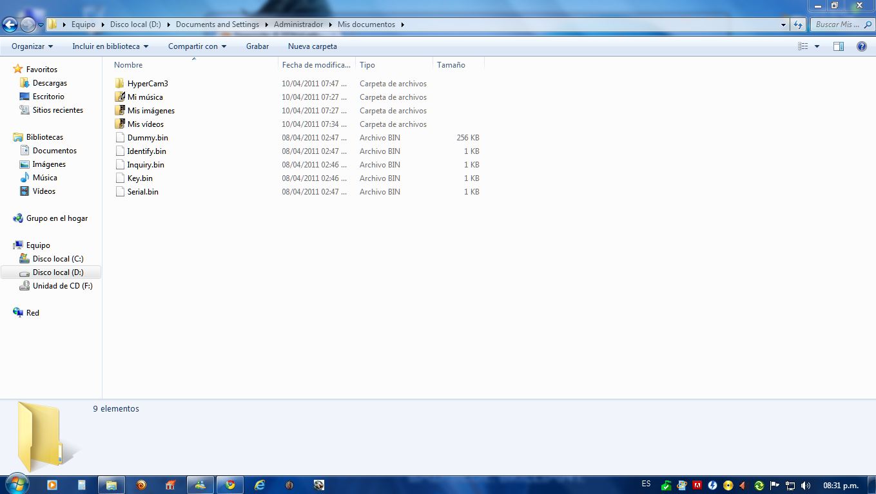Open Sitios recientes in the navigation pane

[x=57, y=110]
